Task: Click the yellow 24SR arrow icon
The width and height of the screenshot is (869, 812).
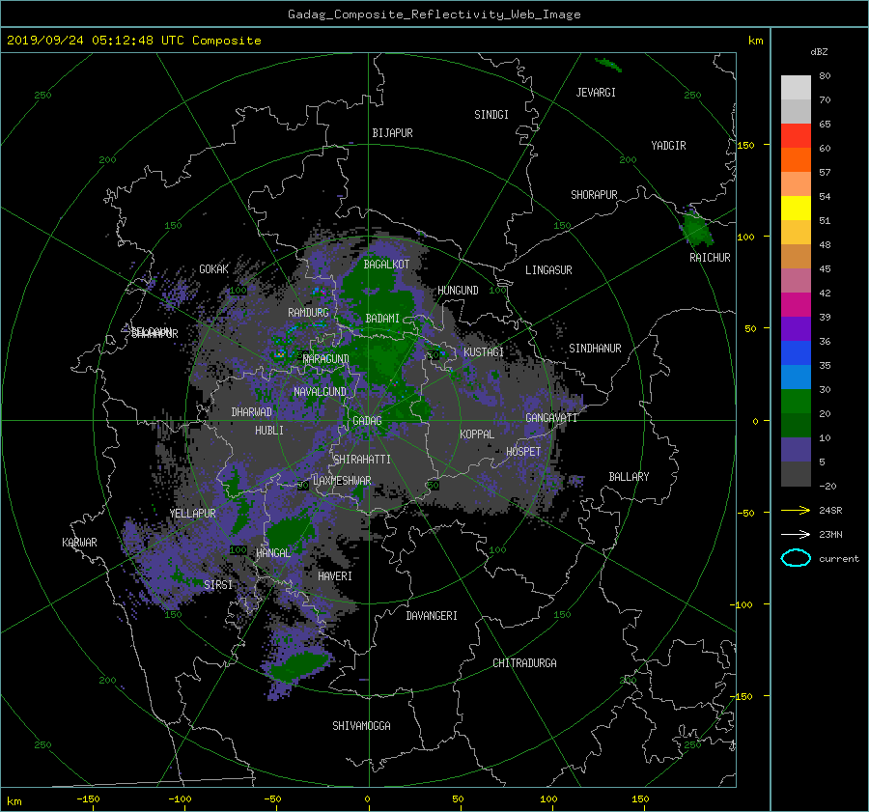Action: [796, 510]
